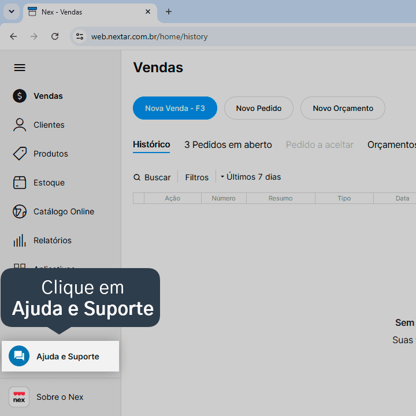Click the Data column header
Screen dimensions: 416x416
click(395, 198)
